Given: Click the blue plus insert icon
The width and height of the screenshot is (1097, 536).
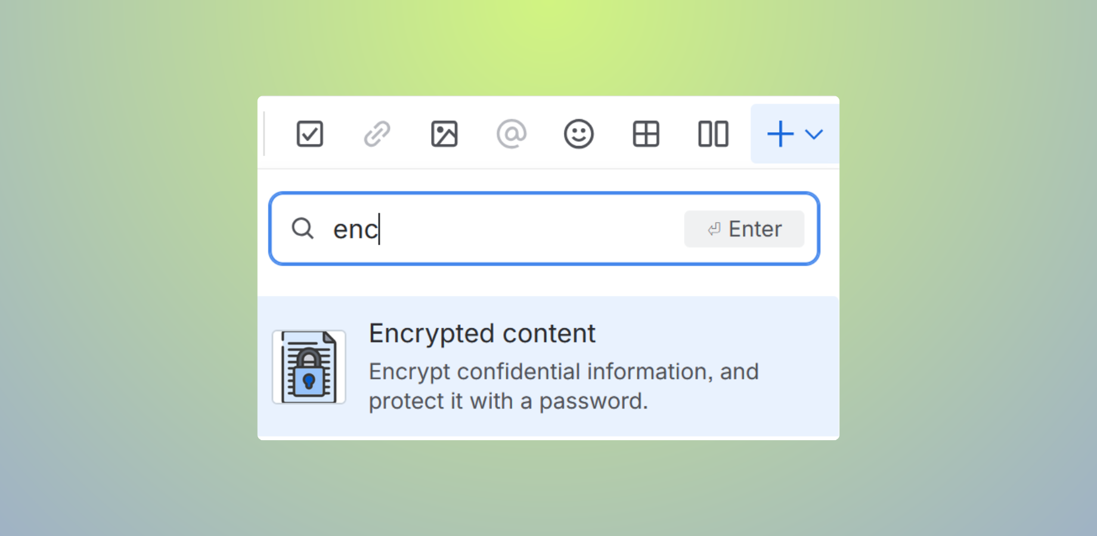Looking at the screenshot, I should tap(780, 134).
